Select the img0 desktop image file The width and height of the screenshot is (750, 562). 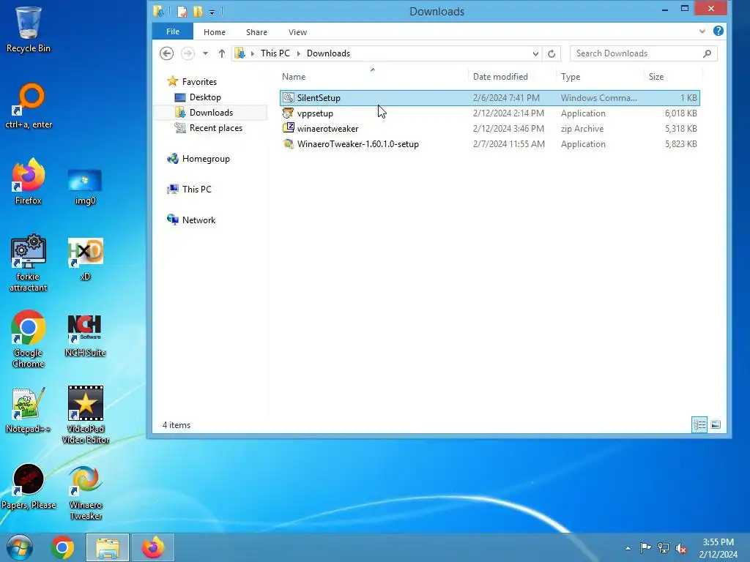85,187
